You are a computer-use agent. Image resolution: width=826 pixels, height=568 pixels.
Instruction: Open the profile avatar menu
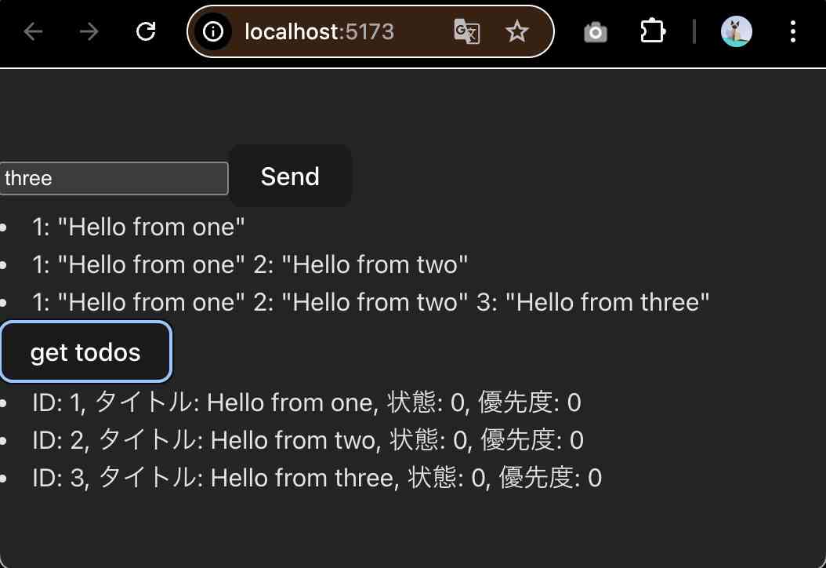(736, 31)
